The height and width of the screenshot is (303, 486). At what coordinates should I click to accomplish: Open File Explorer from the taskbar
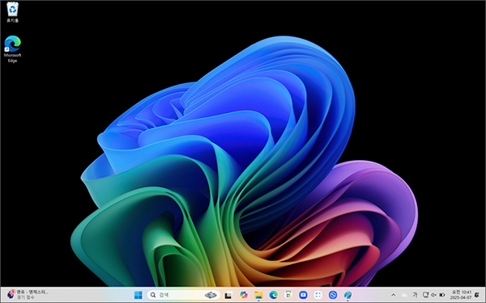pos(258,295)
